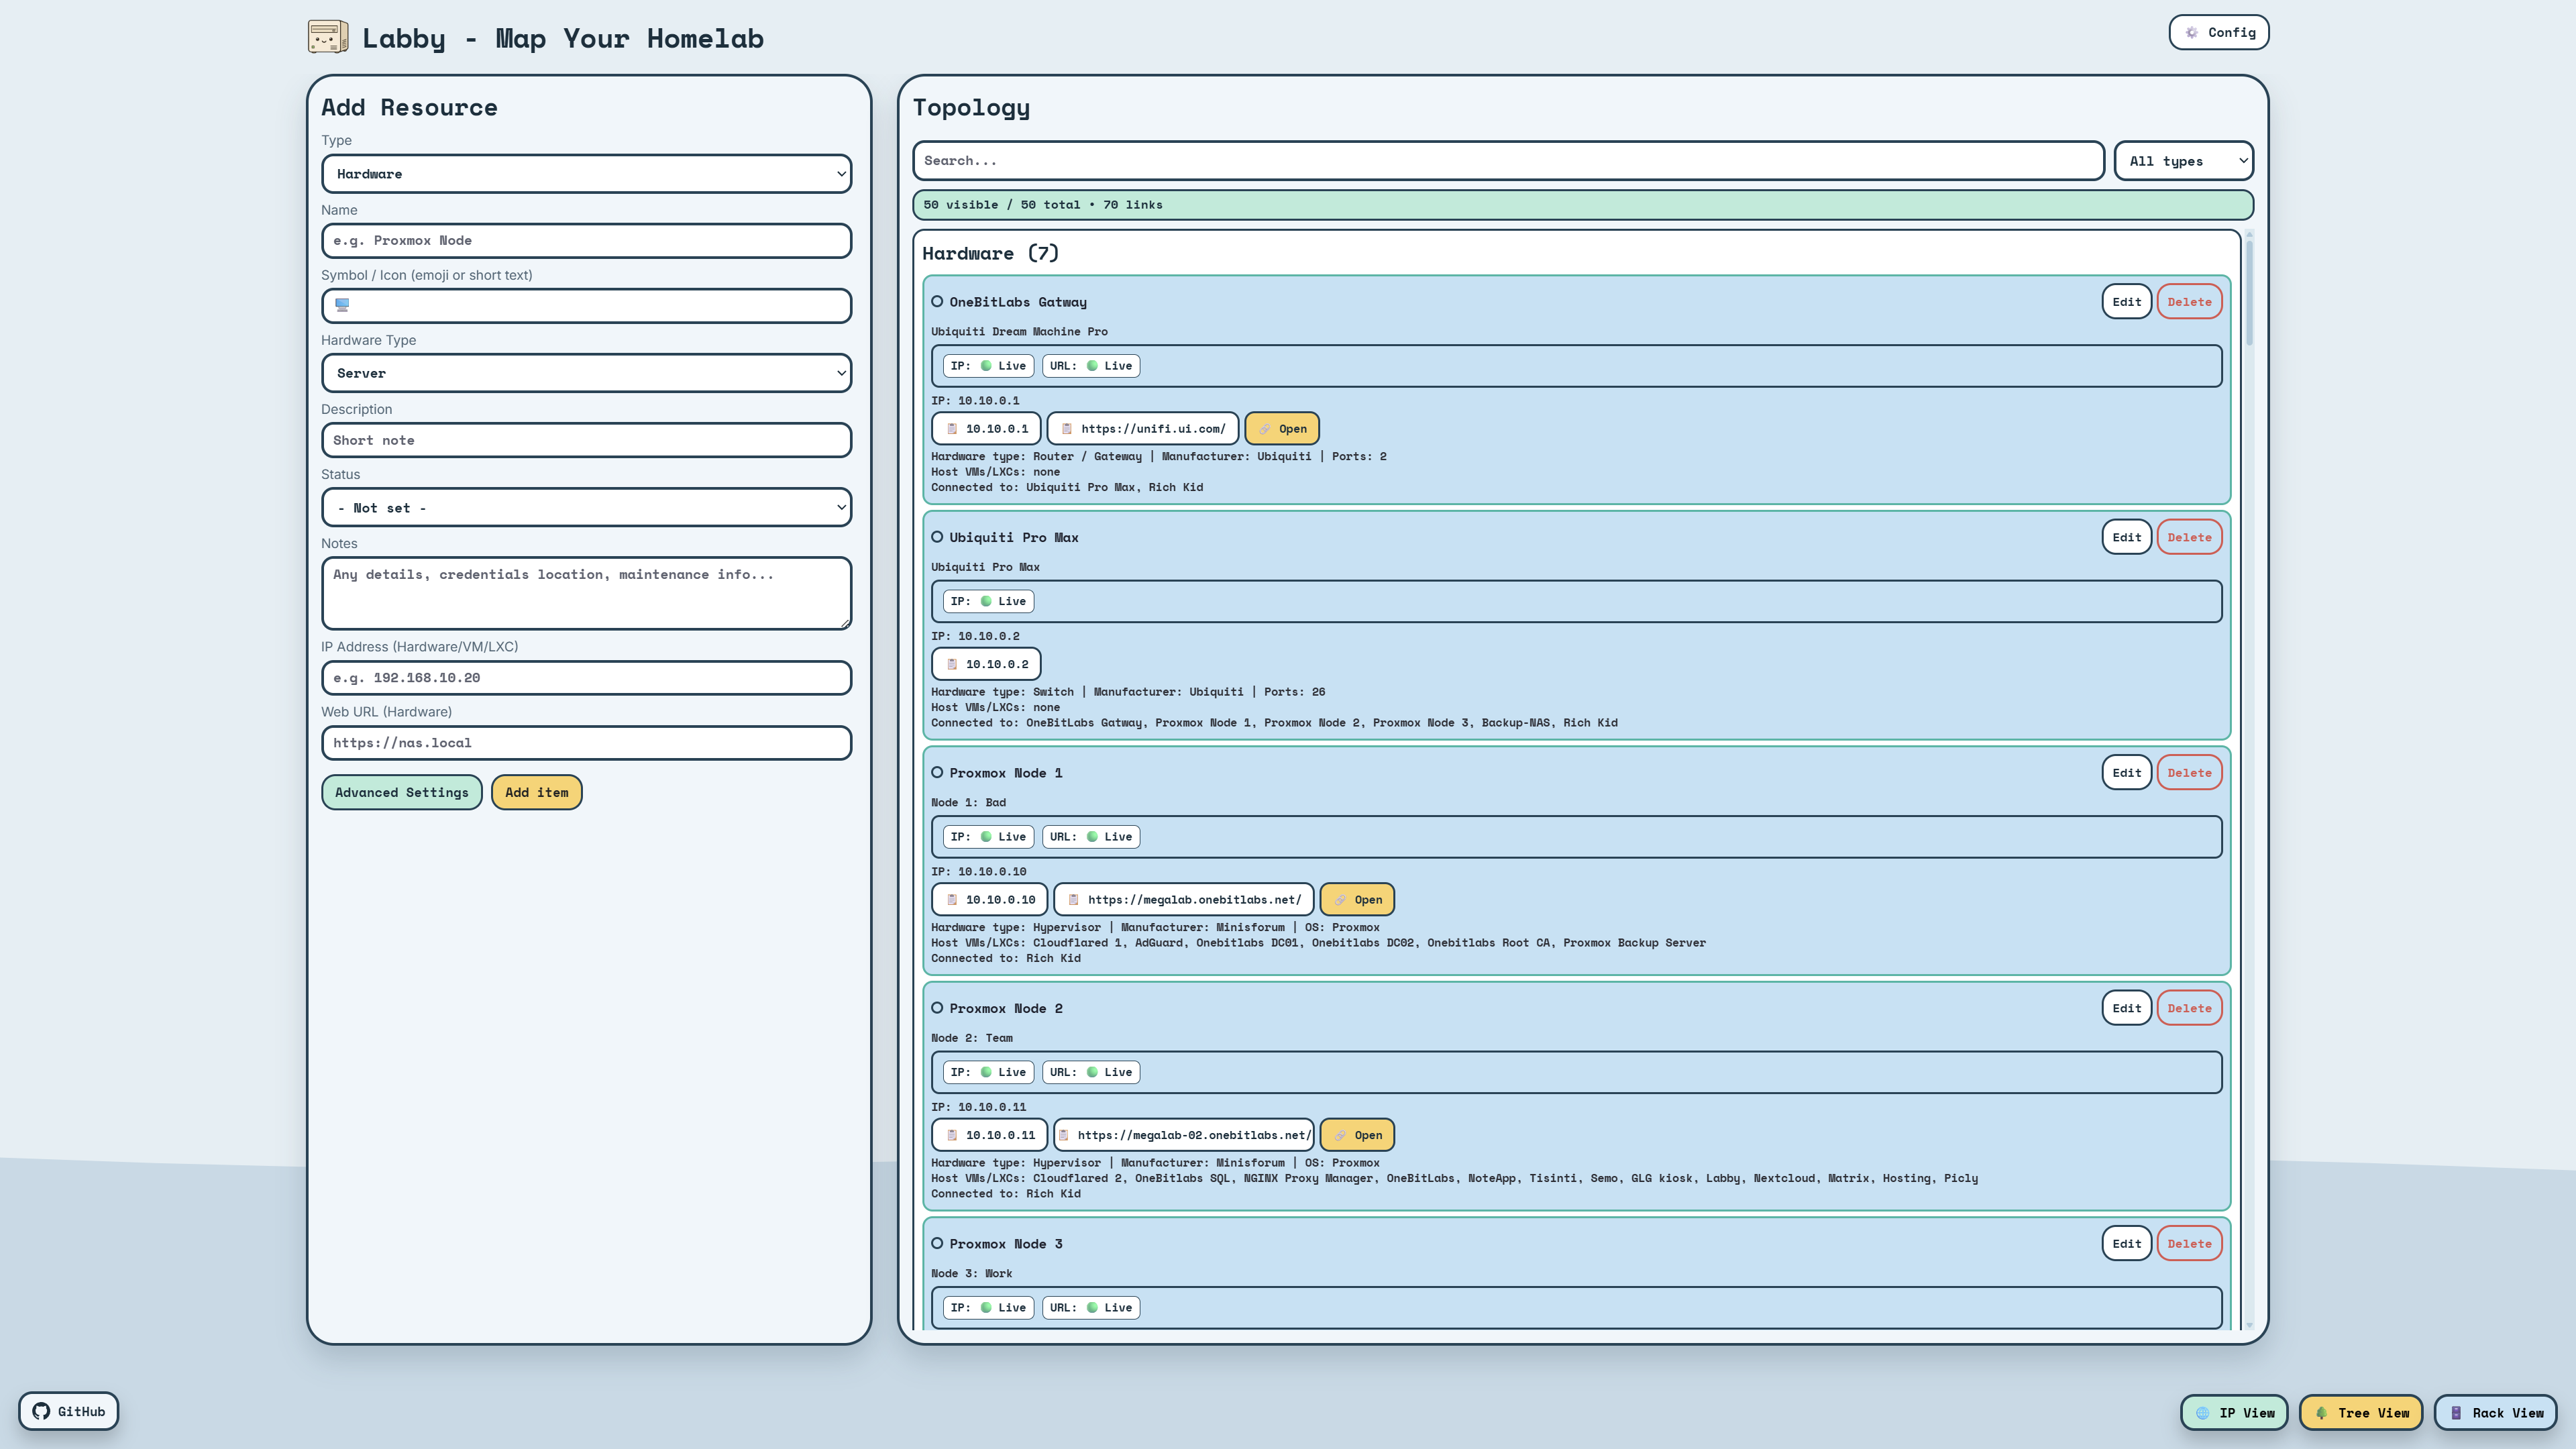Click the Notes text area
The width and height of the screenshot is (2576, 1449).
click(586, 593)
